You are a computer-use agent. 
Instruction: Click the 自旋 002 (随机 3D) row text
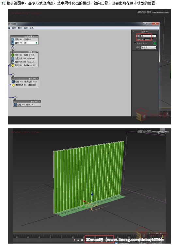point(26,105)
